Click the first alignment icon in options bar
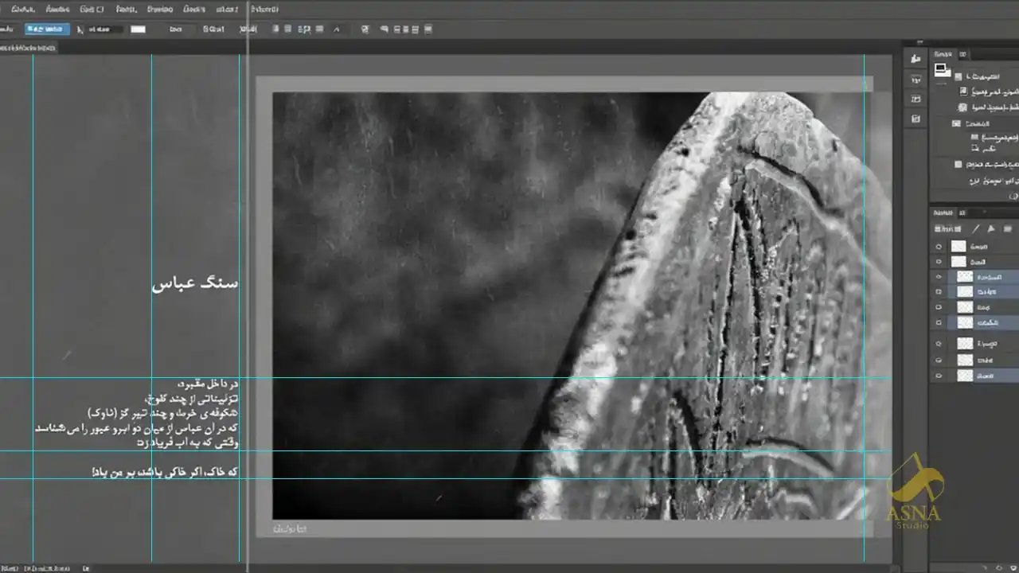Screen dimensions: 1019x573 275,29
